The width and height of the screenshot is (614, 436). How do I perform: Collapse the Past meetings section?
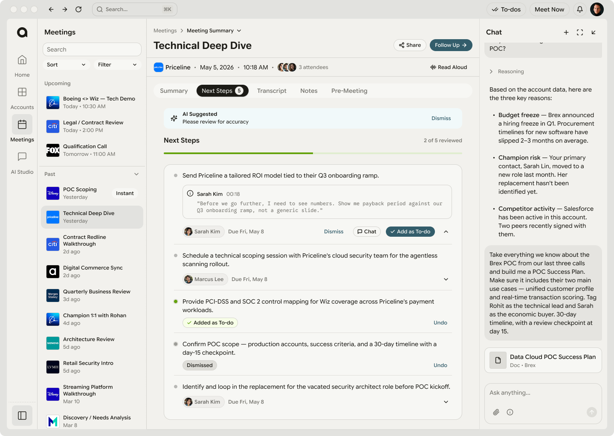pos(136,174)
